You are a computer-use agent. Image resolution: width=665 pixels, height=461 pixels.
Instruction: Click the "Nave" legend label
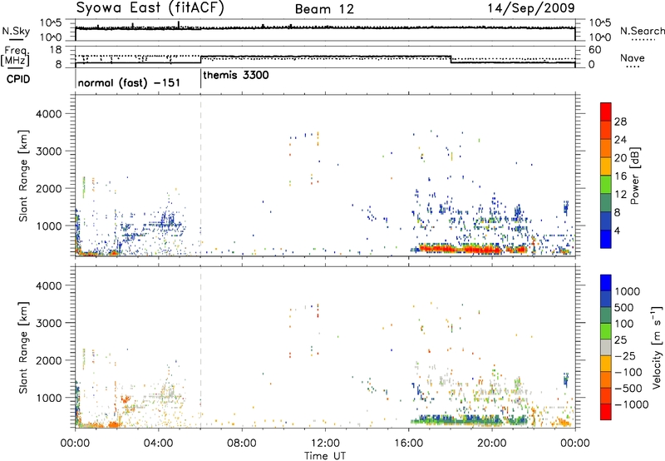[x=632, y=58]
